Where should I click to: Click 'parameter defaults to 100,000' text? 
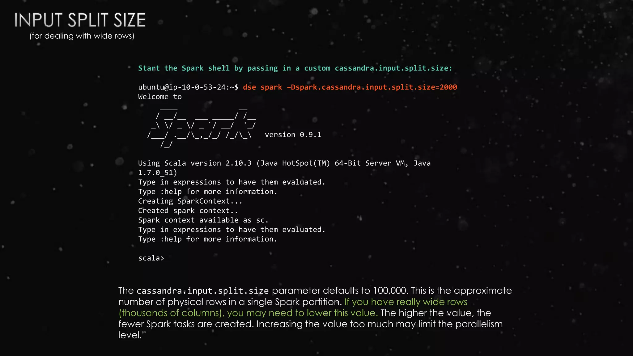(x=340, y=291)
